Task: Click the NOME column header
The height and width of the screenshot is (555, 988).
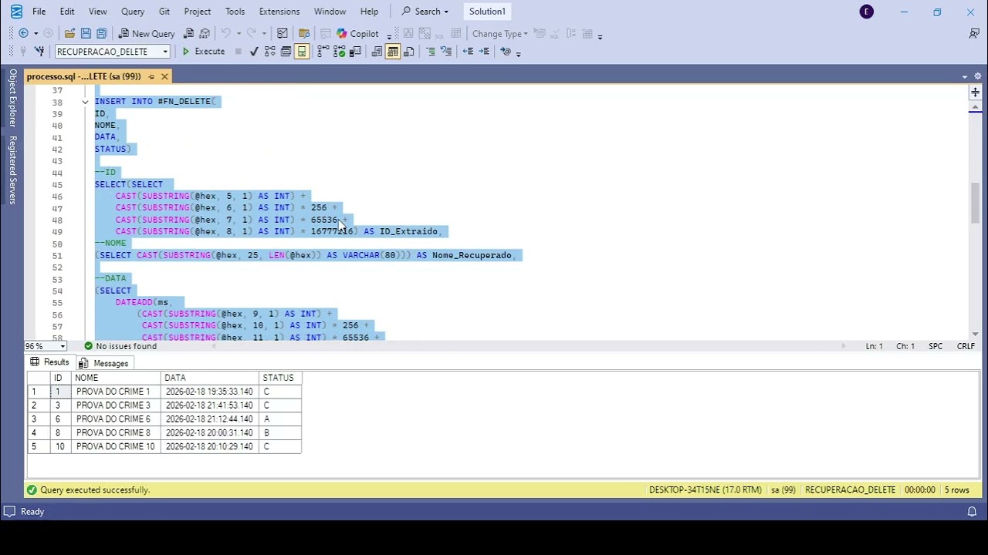Action: 116,378
